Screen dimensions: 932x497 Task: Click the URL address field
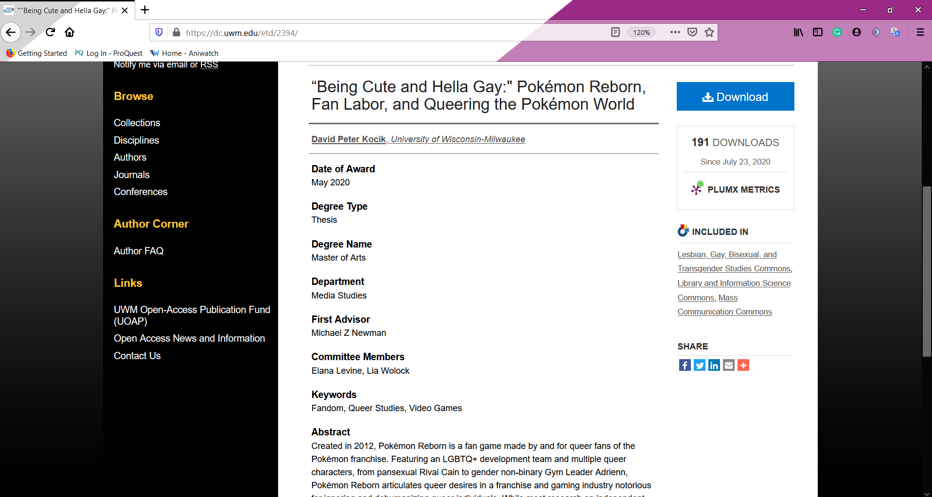click(389, 33)
